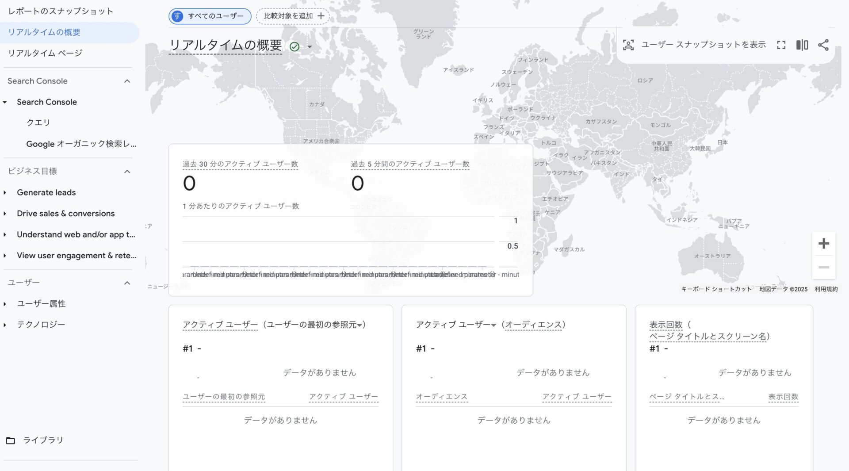
Task: Open レポートのスナップショット menu item
Action: coord(61,11)
